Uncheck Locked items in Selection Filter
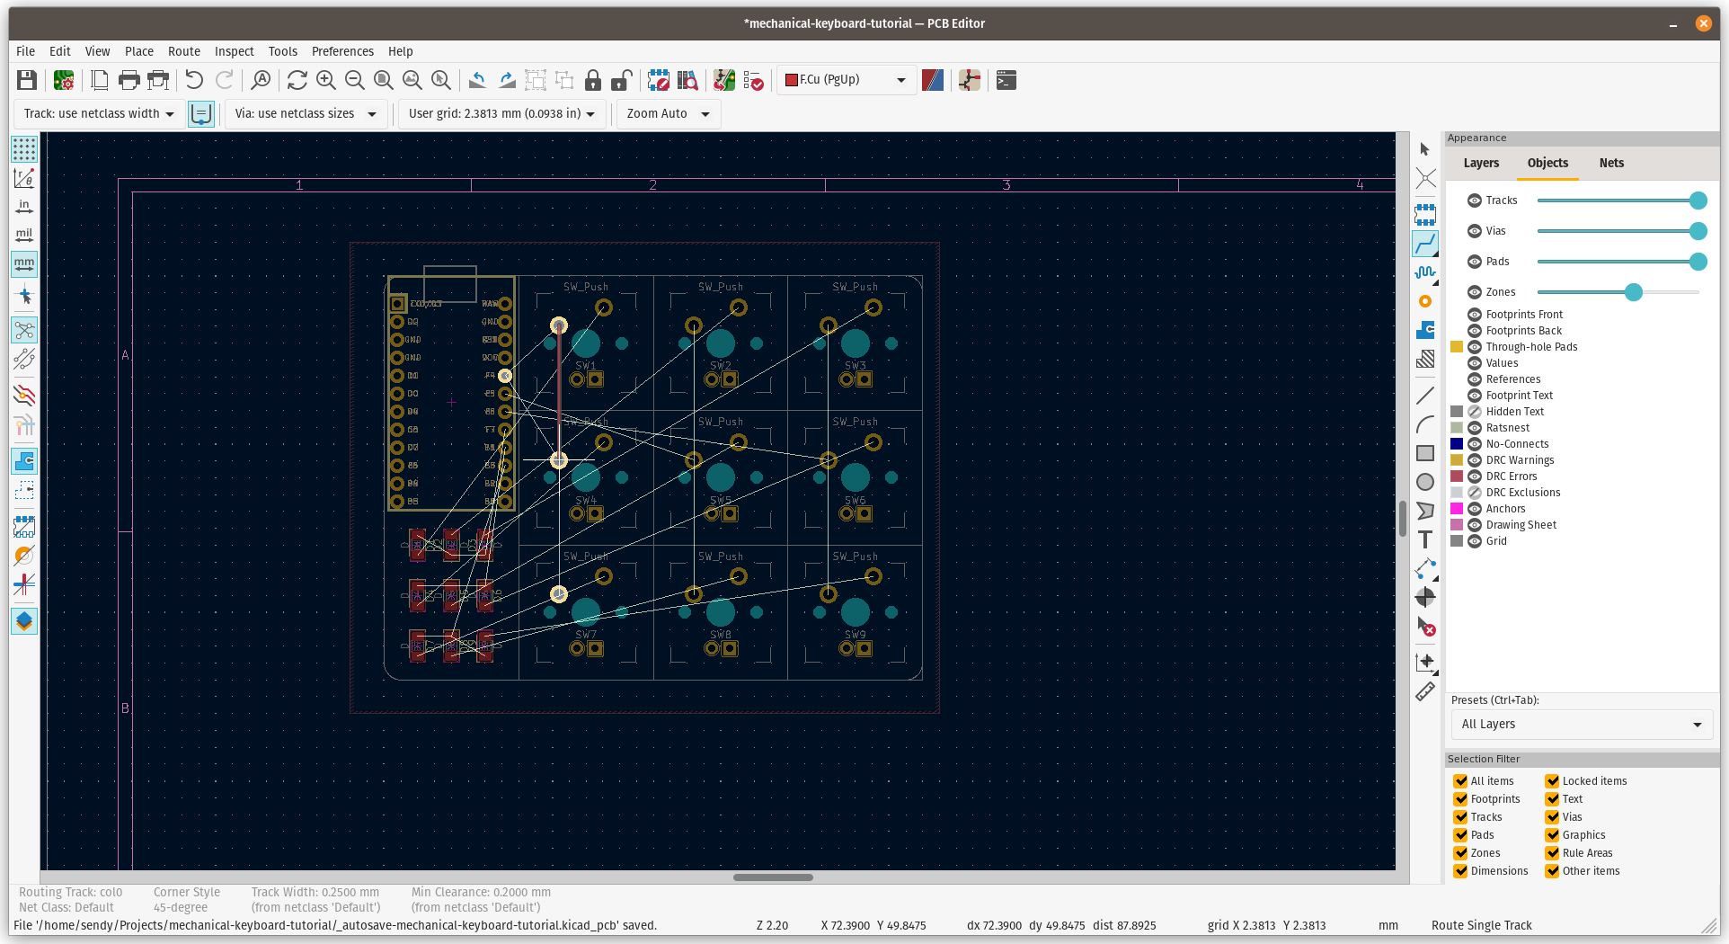Screen dimensions: 1729x944 [1553, 780]
